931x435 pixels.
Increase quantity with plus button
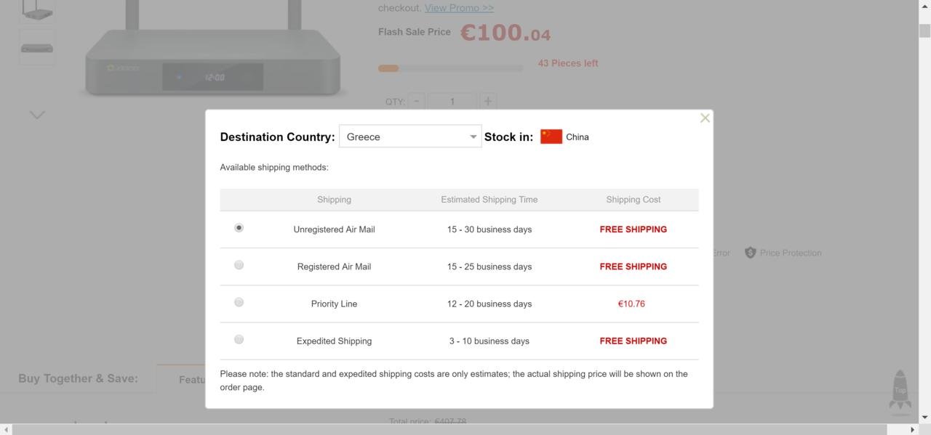pos(487,102)
